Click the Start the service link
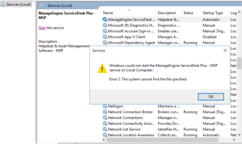242x144 pixels. pos(42,28)
